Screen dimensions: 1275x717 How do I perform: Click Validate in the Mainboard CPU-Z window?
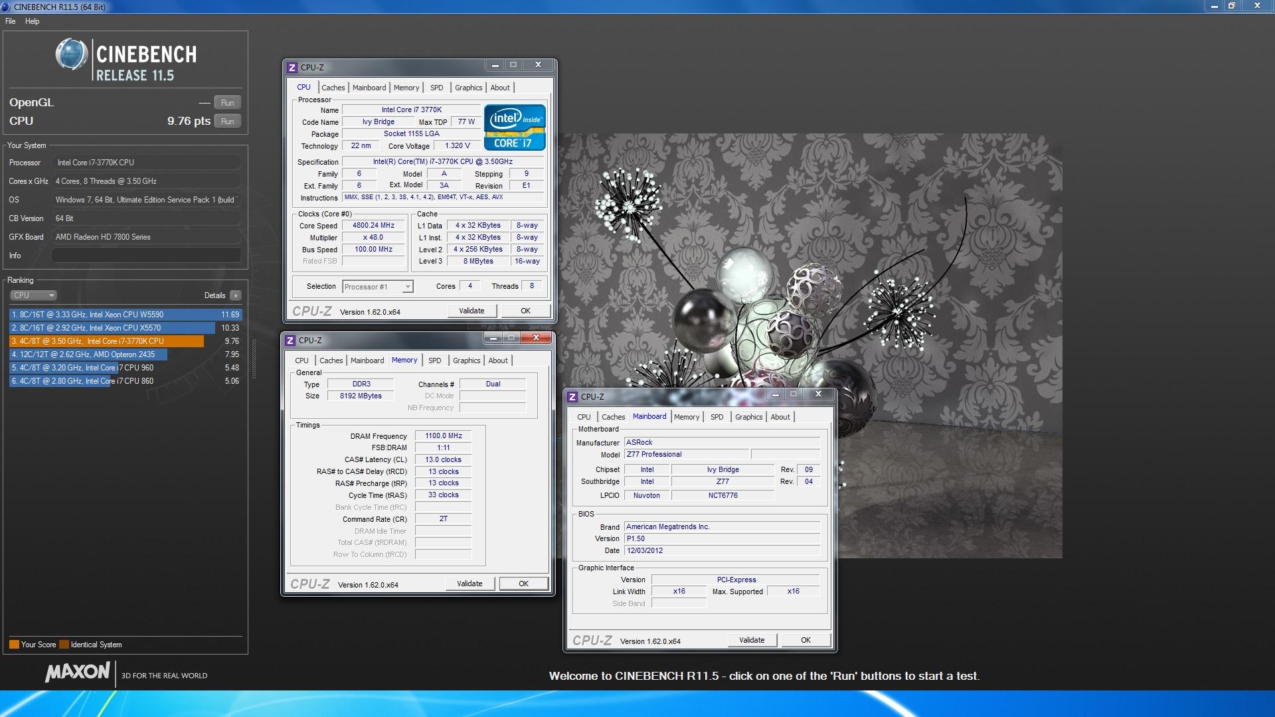752,640
